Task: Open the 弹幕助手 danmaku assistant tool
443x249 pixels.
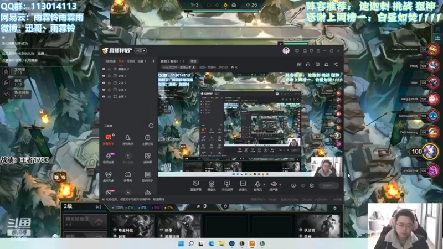Action: point(108,139)
